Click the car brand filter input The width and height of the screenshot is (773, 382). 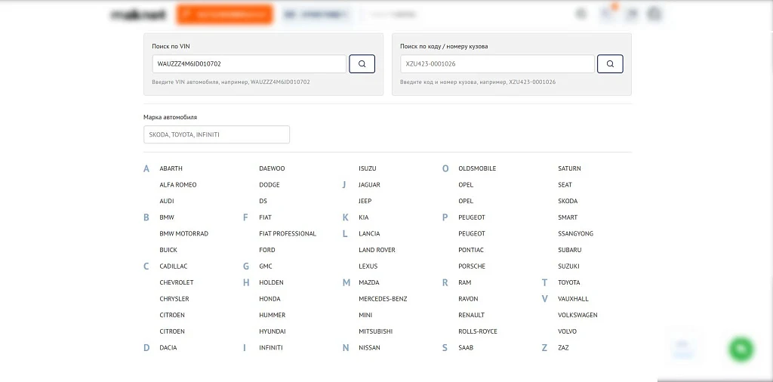click(x=217, y=134)
